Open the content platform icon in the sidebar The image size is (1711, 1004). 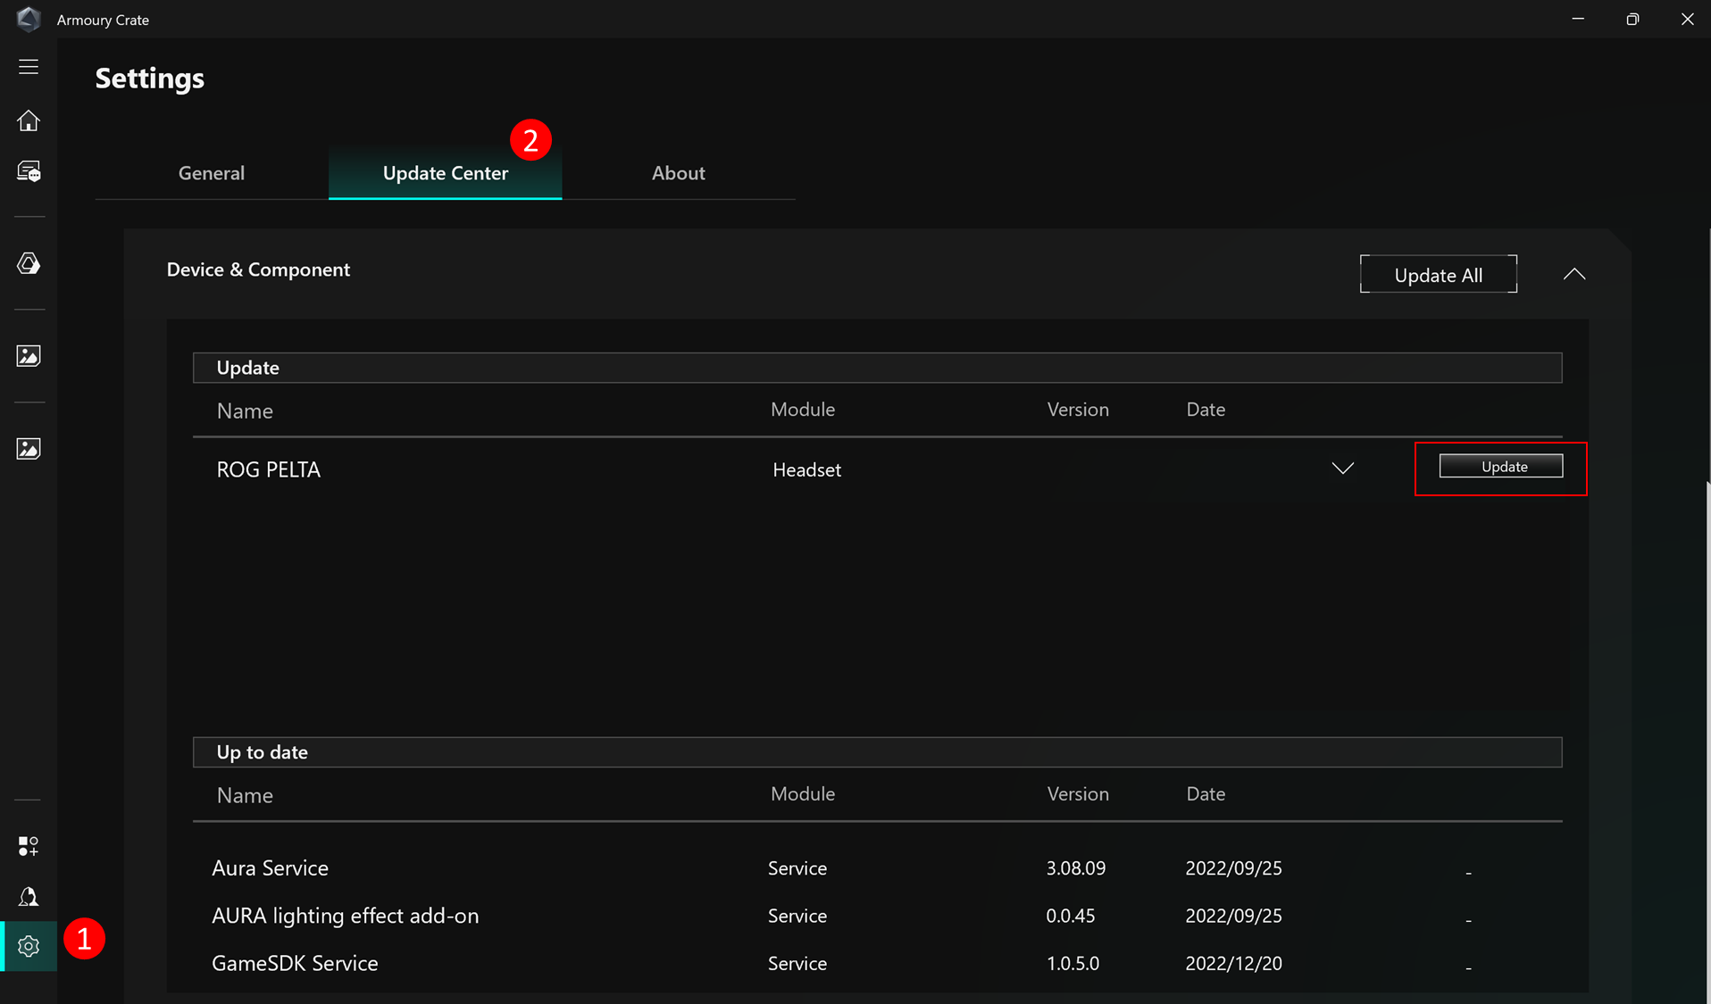pyautogui.click(x=29, y=846)
